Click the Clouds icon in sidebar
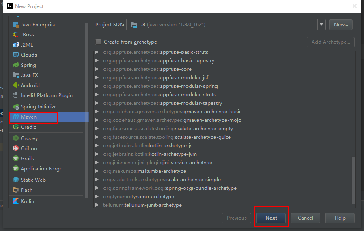The height and width of the screenshot is (231, 364). (x=16, y=55)
